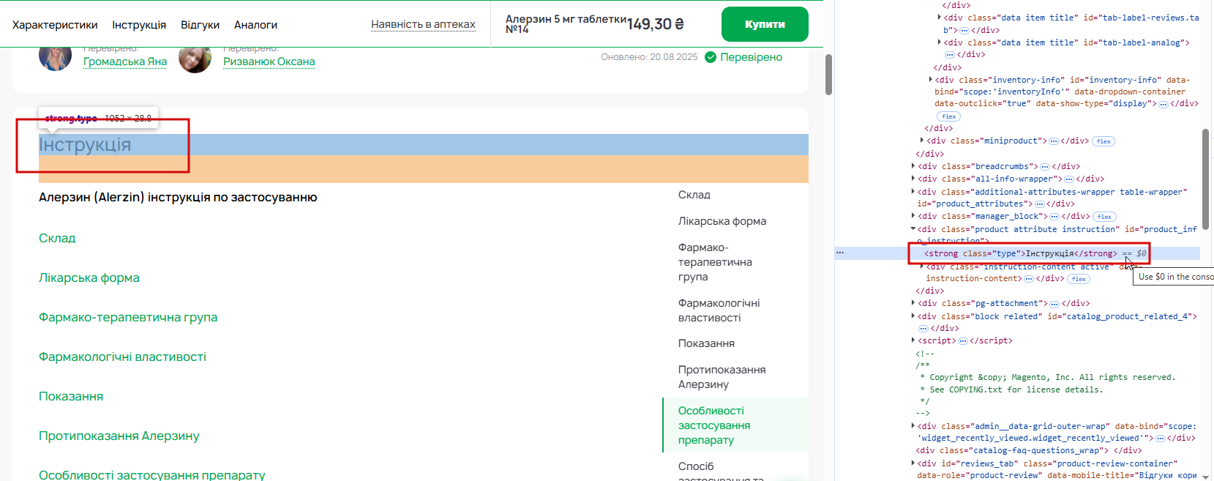This screenshot has height=481, width=1214.
Task: Open the Аналоги tab
Action: (255, 25)
